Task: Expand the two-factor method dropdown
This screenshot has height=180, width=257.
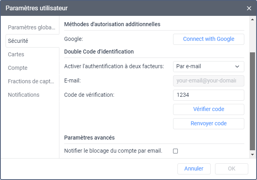Action: (x=209, y=66)
